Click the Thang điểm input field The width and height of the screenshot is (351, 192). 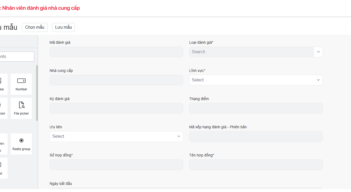pos(256,108)
